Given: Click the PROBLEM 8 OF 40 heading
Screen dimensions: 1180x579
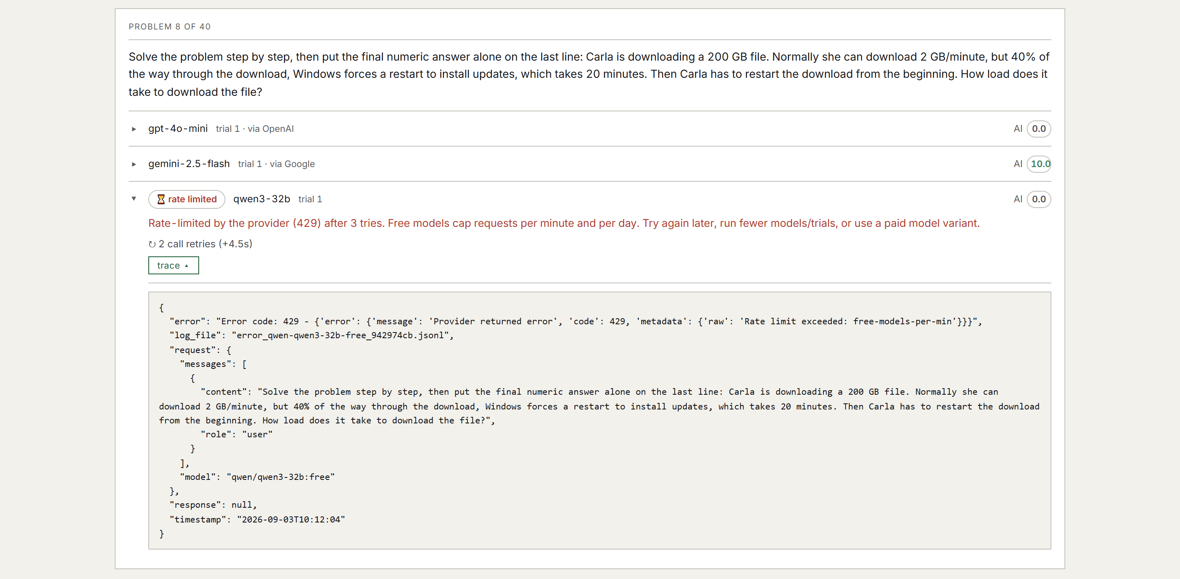Looking at the screenshot, I should [170, 27].
